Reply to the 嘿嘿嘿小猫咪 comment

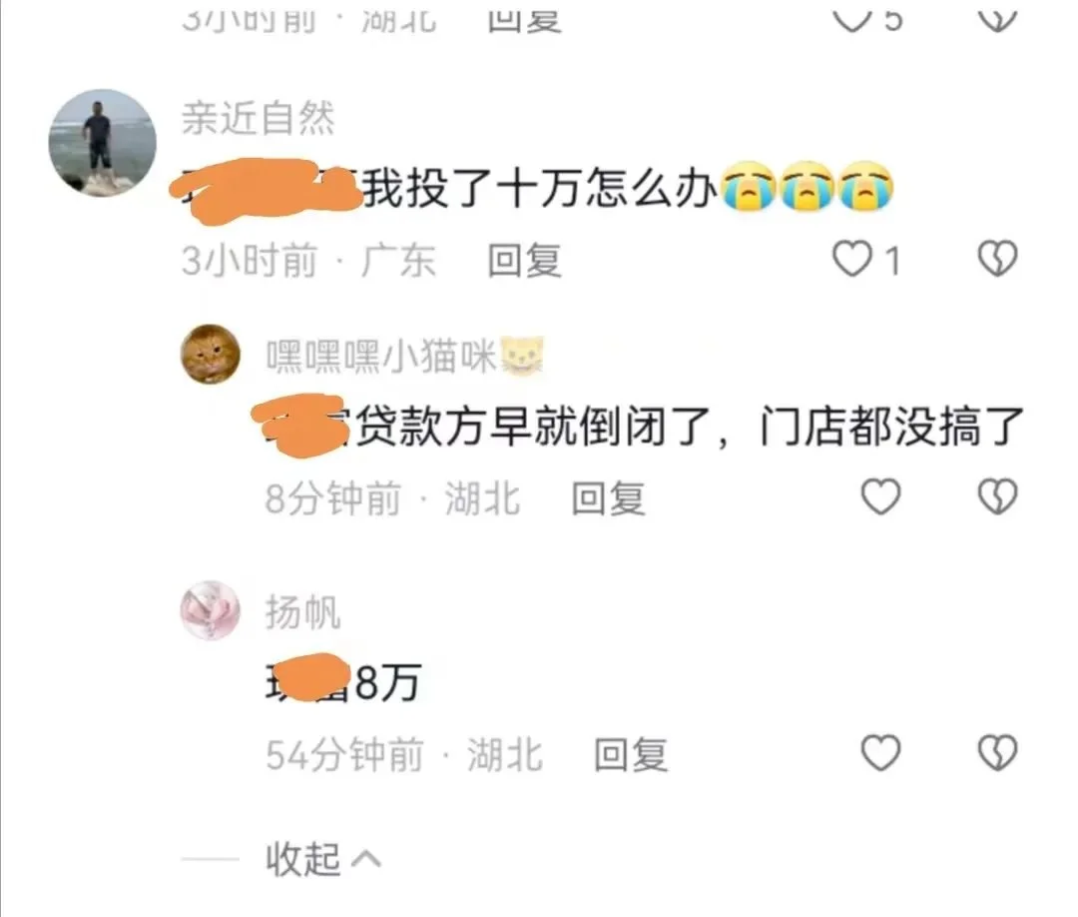coord(609,498)
